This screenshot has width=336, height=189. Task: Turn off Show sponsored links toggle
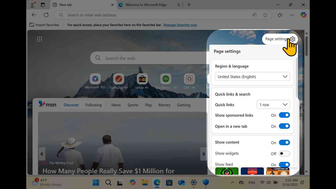(x=284, y=115)
